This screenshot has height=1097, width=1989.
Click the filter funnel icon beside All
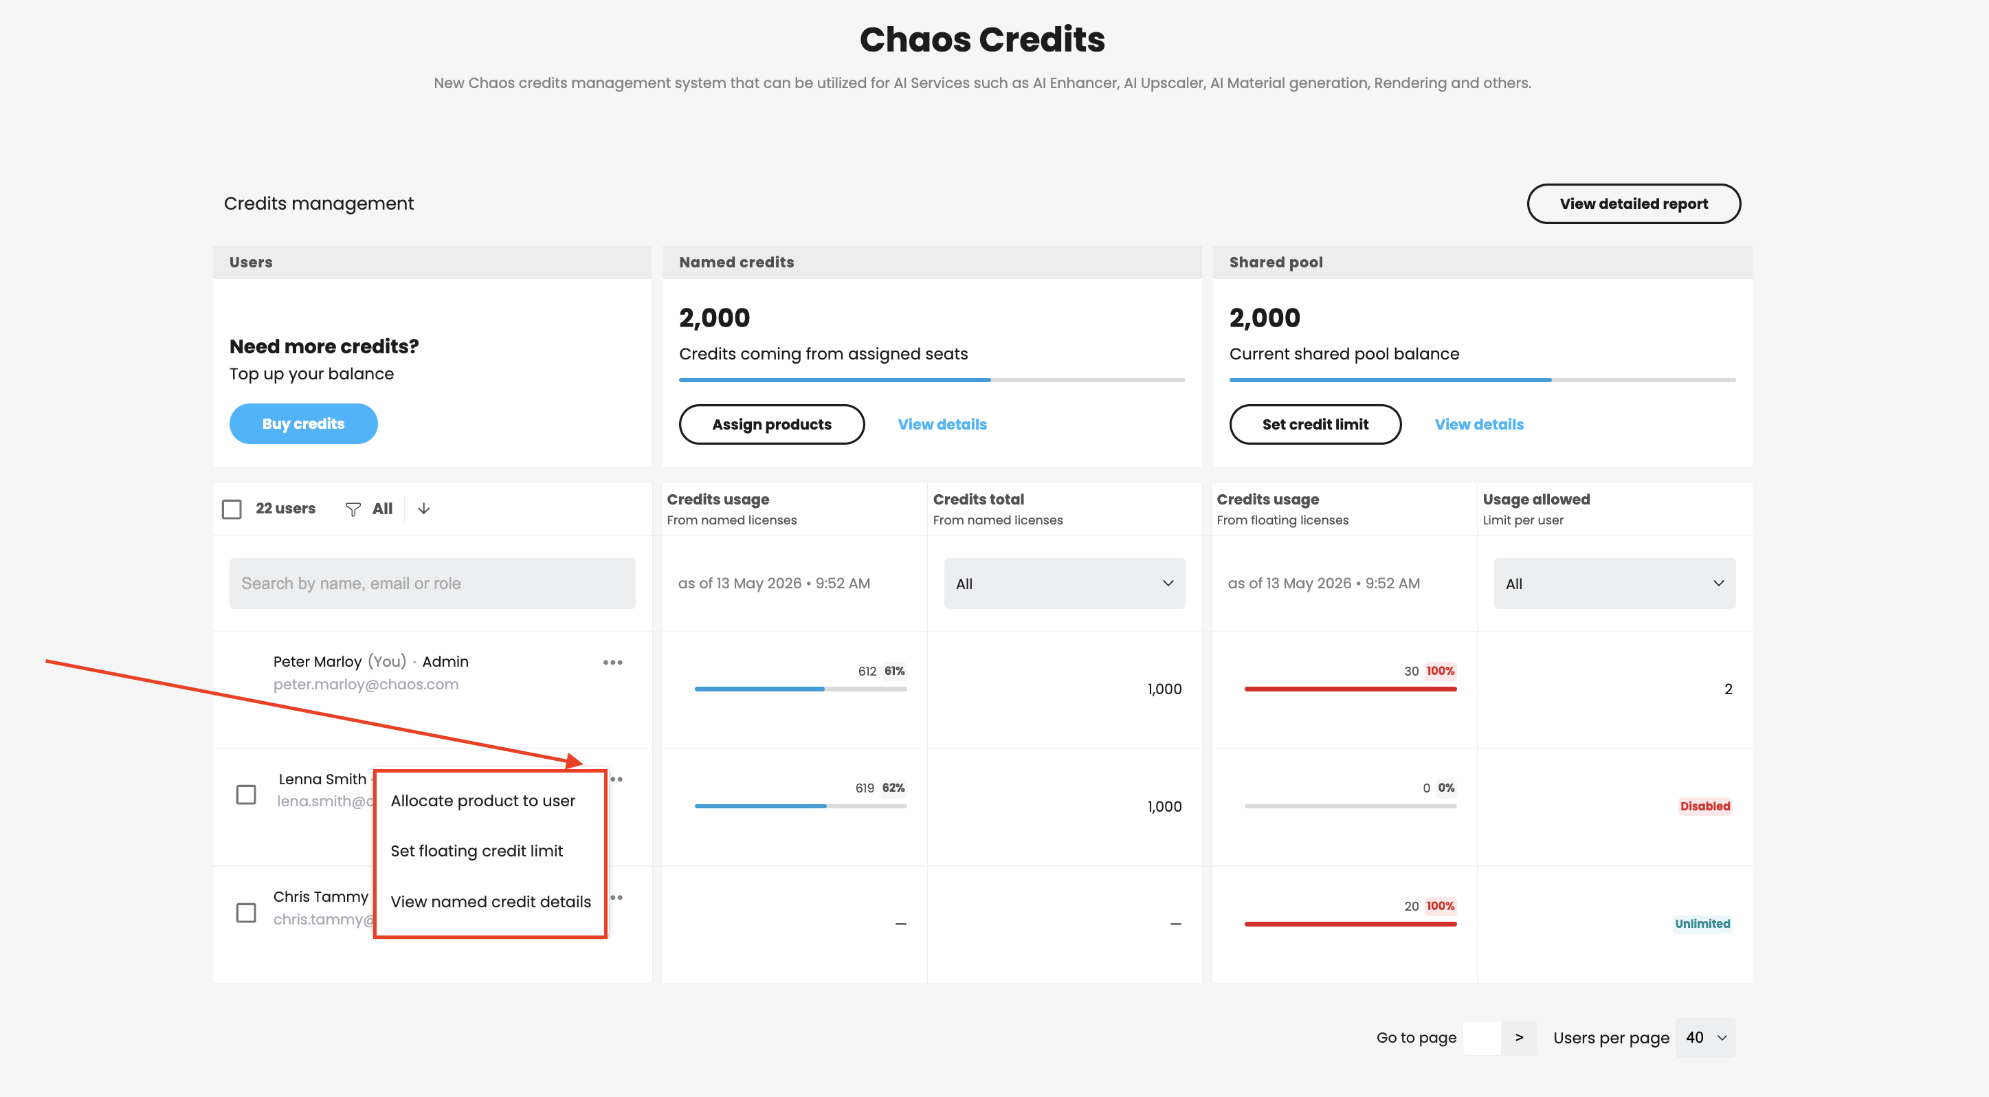(353, 509)
